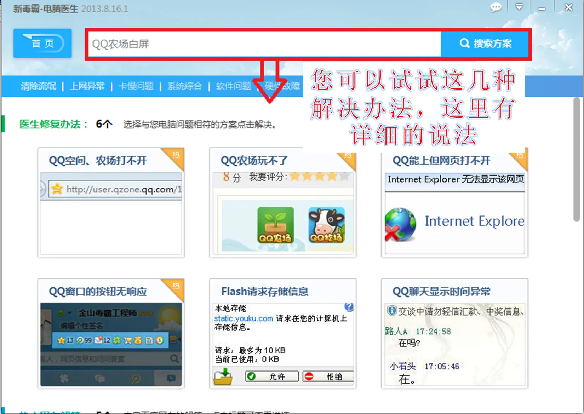Screen dimensions: 584x414
Task: Open the QQ农场玩不了 solution title
Action: click(254, 161)
